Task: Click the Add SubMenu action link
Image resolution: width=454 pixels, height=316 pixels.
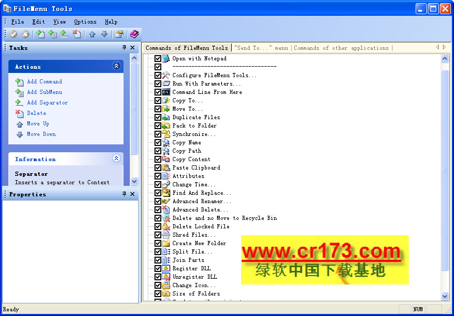Action: tap(44, 92)
